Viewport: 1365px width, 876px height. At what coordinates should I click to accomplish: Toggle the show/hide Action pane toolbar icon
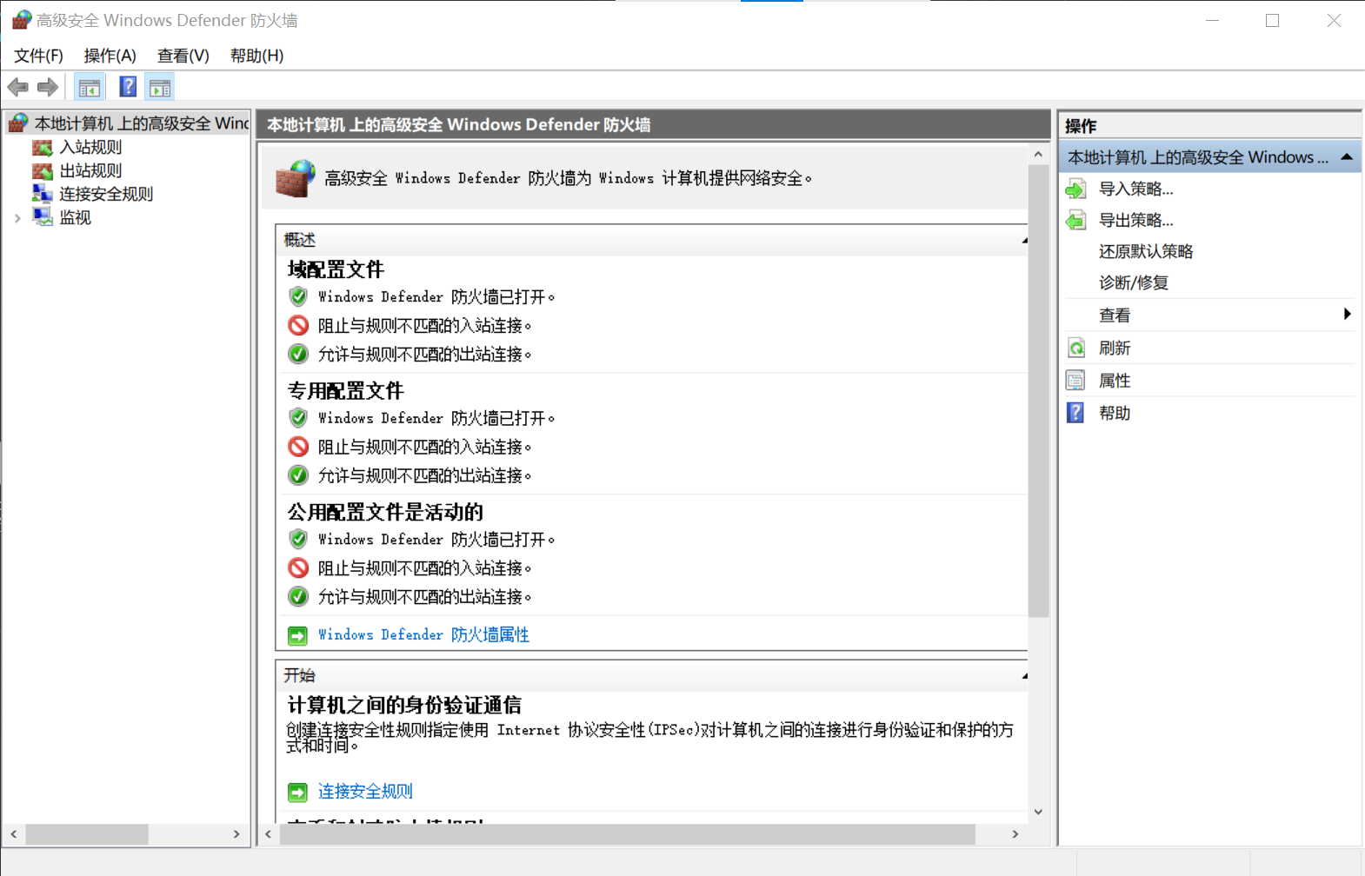pos(160,87)
